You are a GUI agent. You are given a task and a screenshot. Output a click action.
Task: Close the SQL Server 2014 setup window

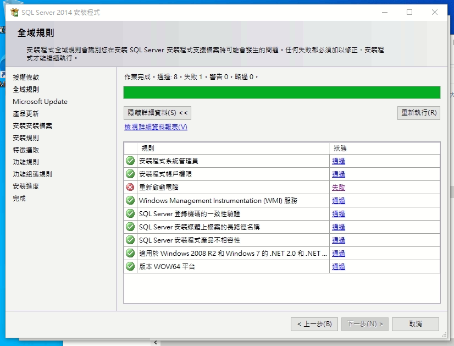pyautogui.click(x=435, y=12)
